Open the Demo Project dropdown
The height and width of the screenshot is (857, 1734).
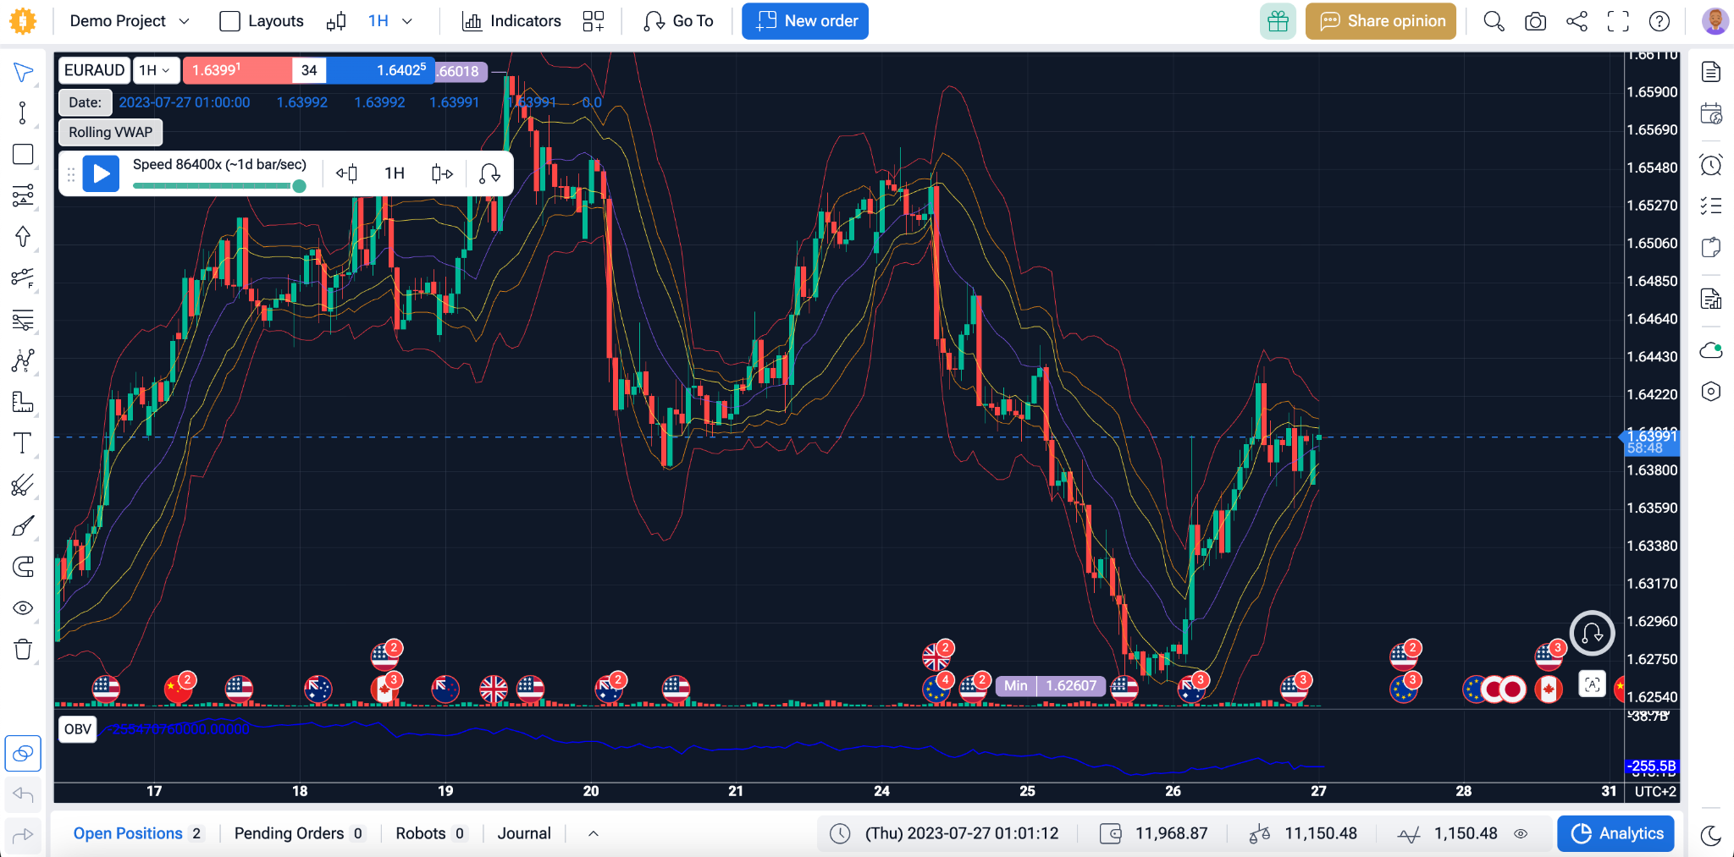pyautogui.click(x=130, y=21)
